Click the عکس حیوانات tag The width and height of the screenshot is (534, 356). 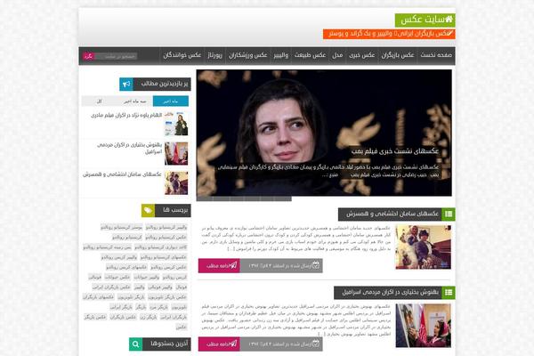(x=117, y=277)
